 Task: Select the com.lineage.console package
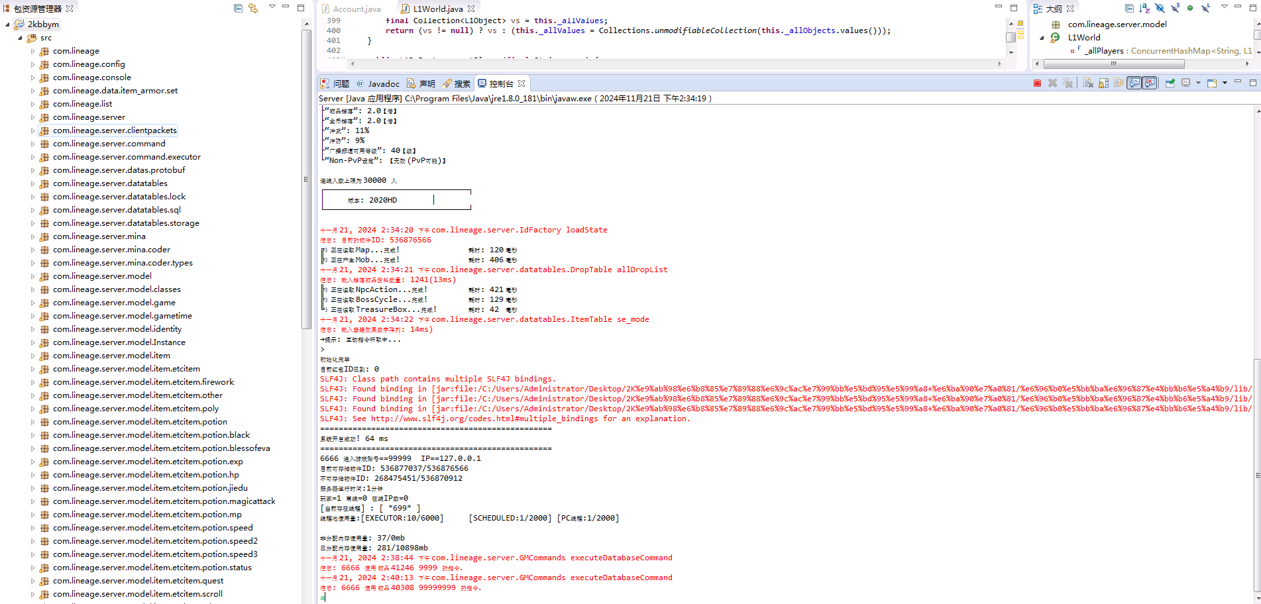point(92,77)
